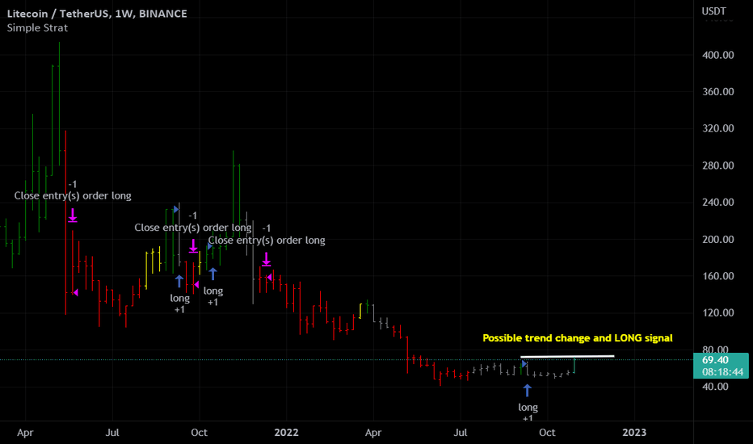The height and width of the screenshot is (444, 753).
Task: Click the 200.00 price axis label
Action: (718, 240)
